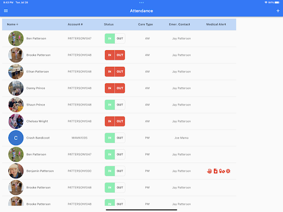283x212 pixels.
Task: Set Benjamin Patterson to OUT
Action: (x=120, y=171)
